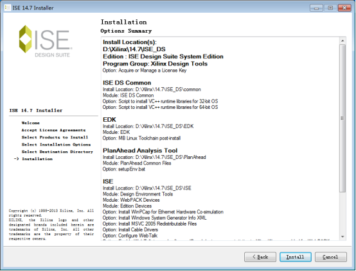Click the D:\Xilinx\14.7\ISE_DS path line
Screen dimensions: 356x271
[x=134, y=49]
